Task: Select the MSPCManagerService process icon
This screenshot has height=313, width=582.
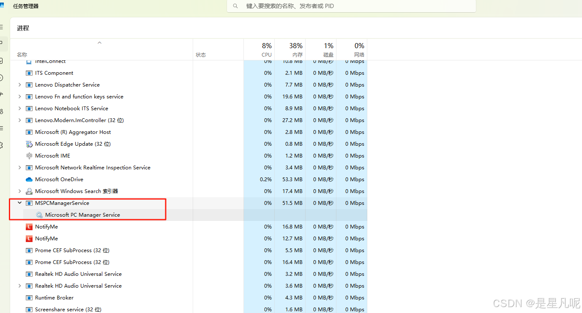Action: pos(29,203)
